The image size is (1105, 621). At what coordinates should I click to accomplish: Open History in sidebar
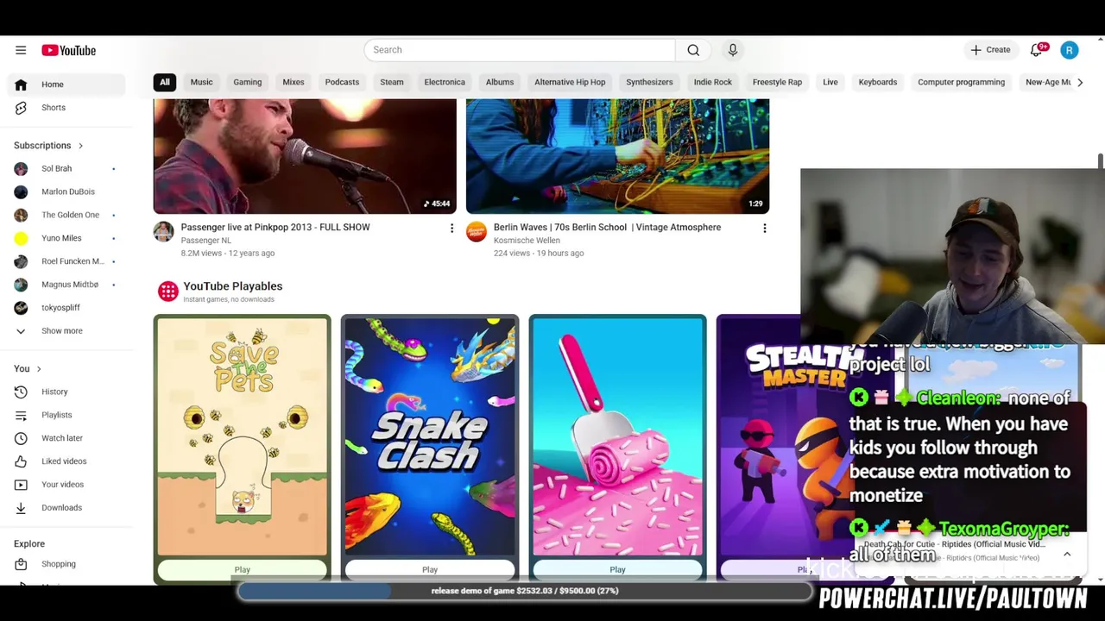point(67,392)
